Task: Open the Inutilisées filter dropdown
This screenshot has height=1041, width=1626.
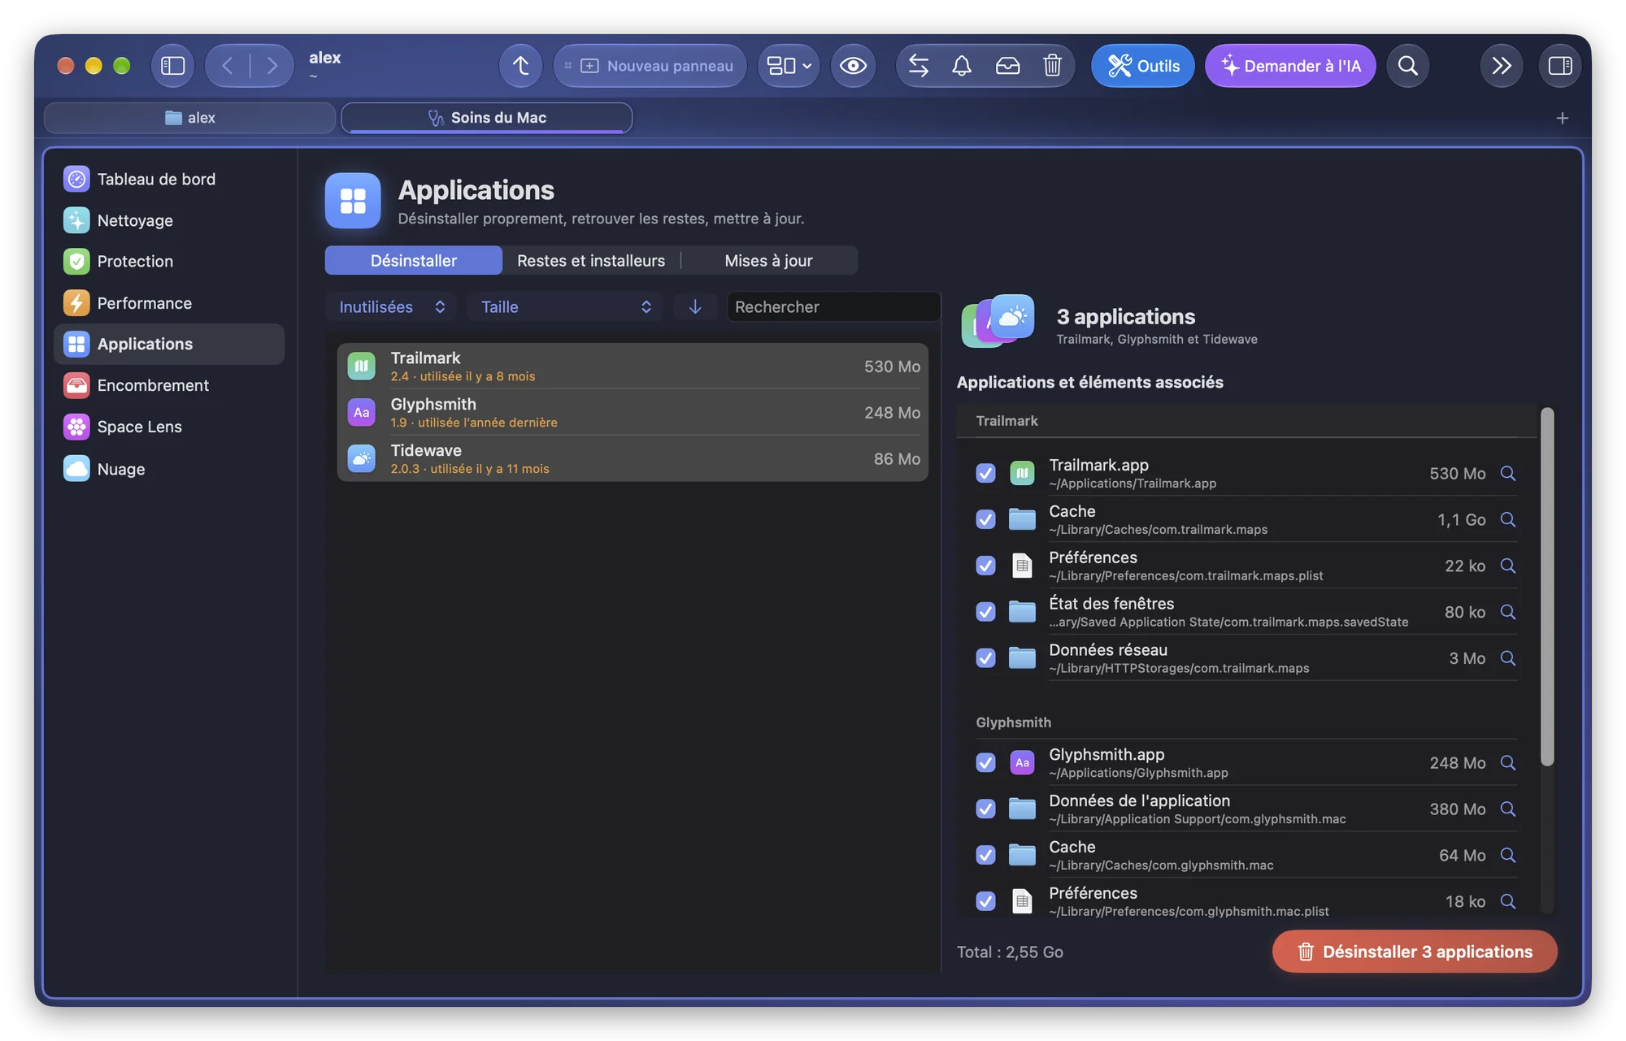Action: 391,306
